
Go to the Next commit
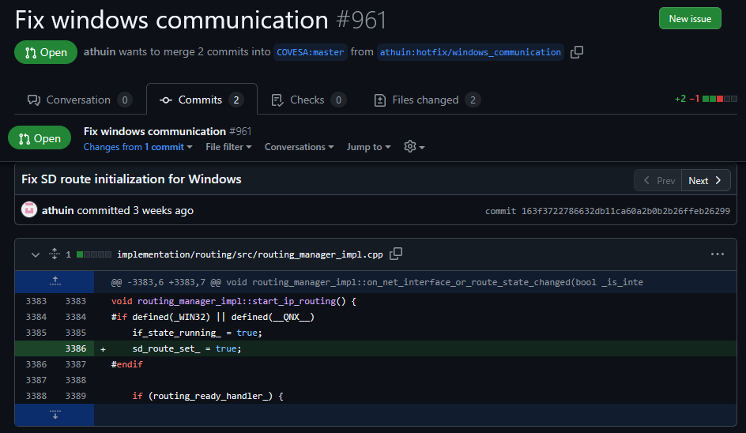[705, 180]
